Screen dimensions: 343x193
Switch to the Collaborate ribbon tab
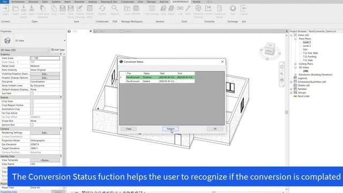pos(128,2)
